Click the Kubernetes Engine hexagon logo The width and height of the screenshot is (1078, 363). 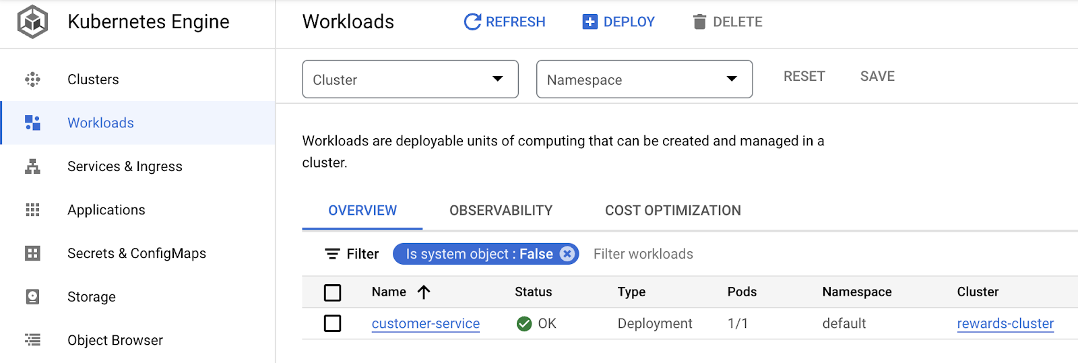[32, 22]
